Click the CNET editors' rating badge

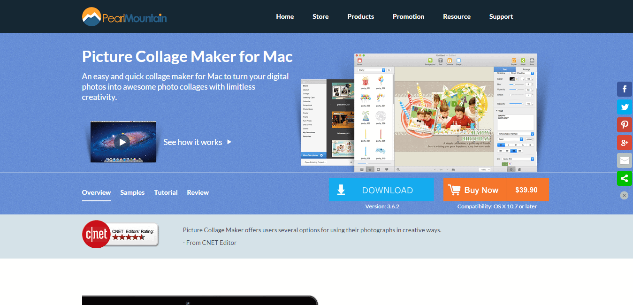(121, 234)
